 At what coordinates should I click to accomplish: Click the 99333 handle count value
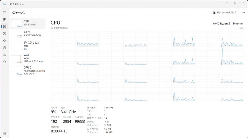pyautogui.click(x=80, y=122)
